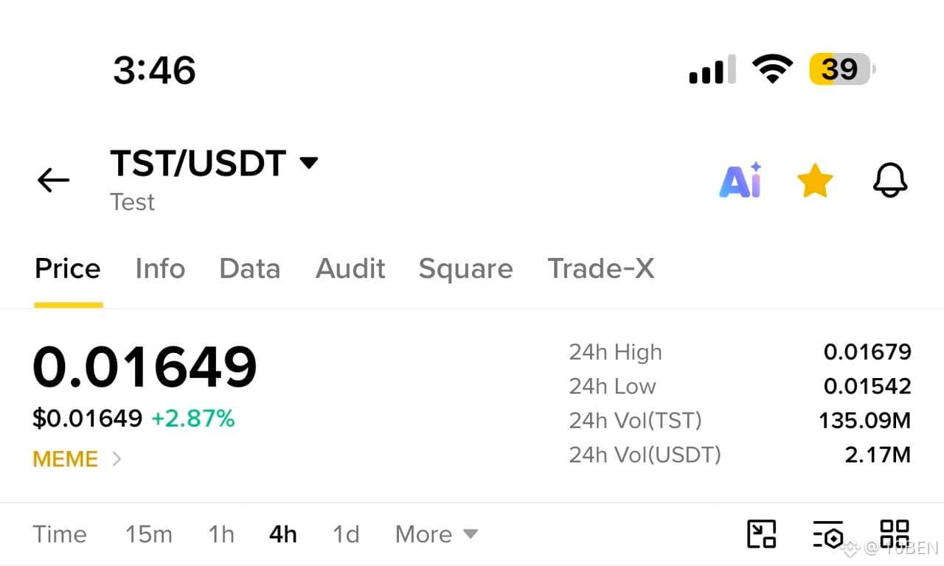
Task: Expand the More timeframe dropdown
Action: (437, 534)
